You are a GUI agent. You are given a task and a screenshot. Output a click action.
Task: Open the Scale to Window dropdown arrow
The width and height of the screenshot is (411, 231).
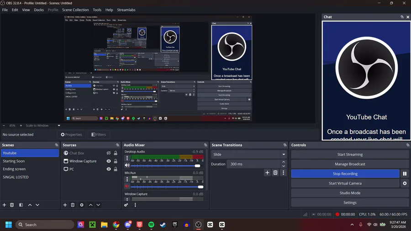tap(59, 126)
